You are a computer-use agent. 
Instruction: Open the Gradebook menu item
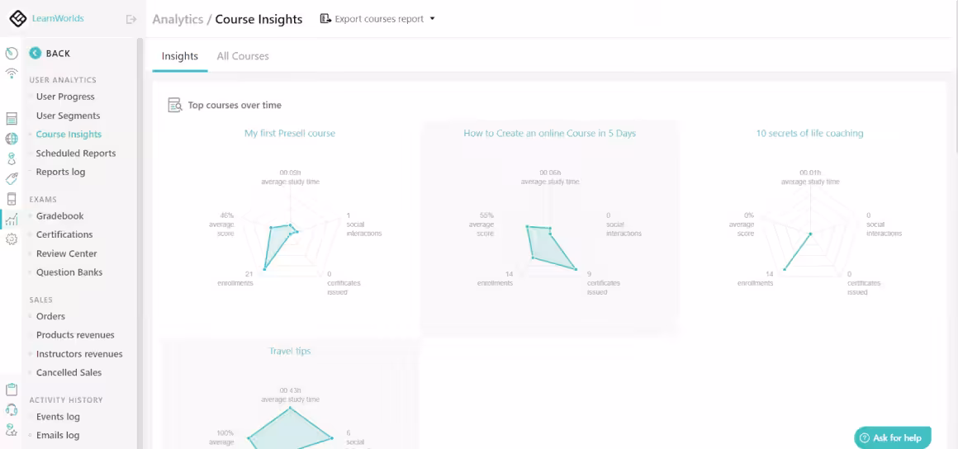pos(59,216)
